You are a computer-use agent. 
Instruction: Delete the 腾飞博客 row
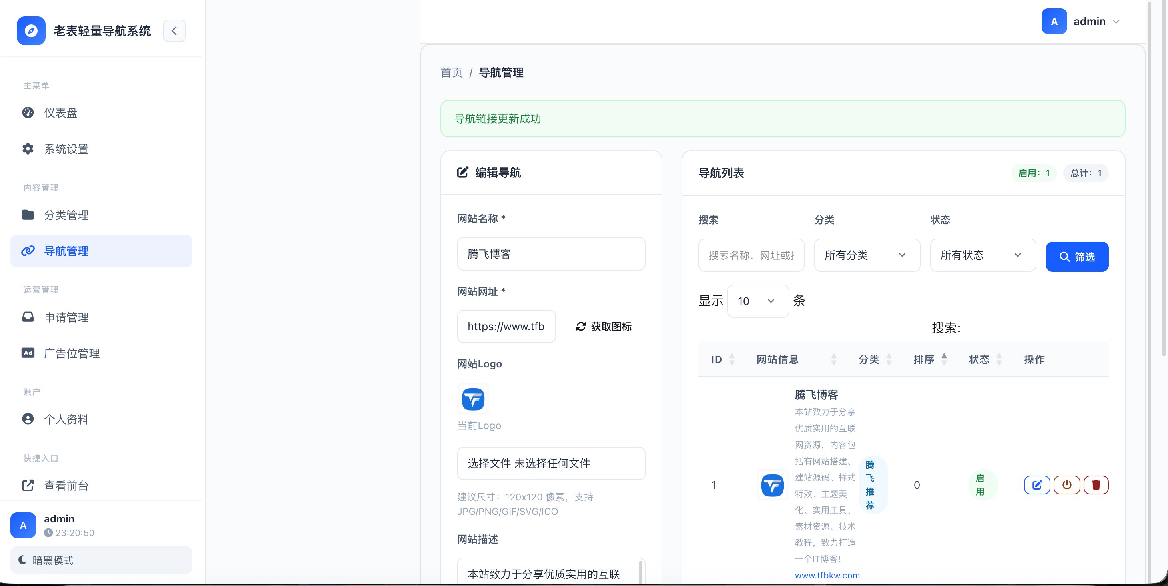point(1096,485)
